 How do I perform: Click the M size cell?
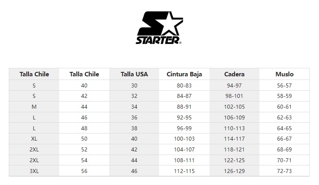tap(34, 107)
